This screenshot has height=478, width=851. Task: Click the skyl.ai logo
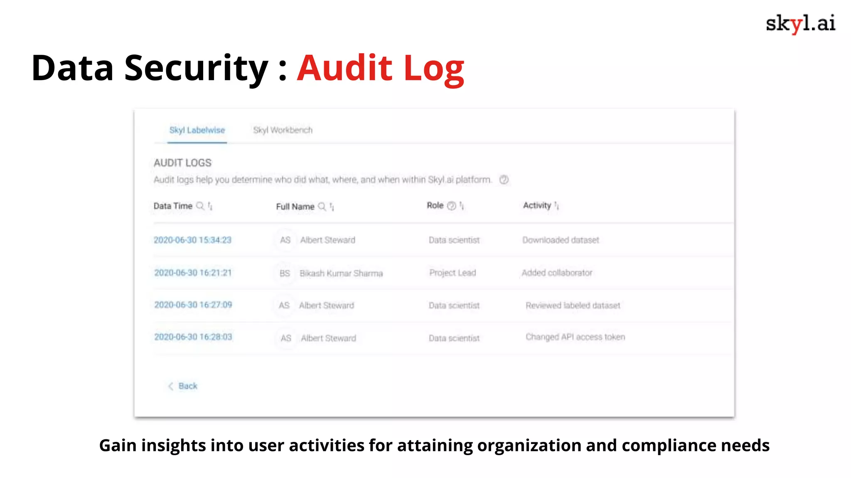click(800, 24)
